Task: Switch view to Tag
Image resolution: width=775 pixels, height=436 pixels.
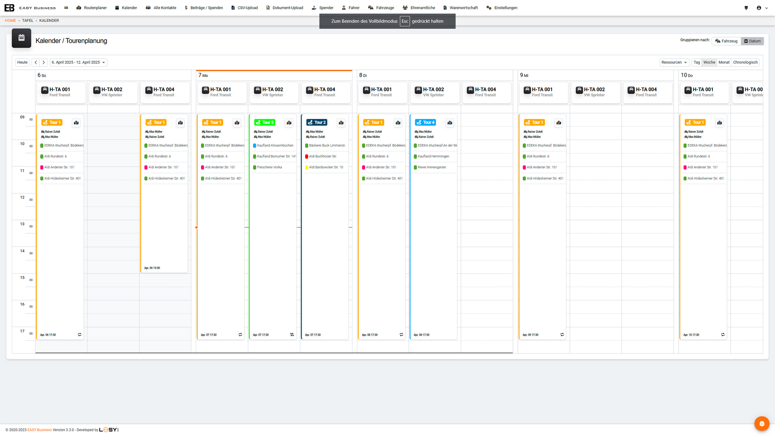Action: [x=697, y=63]
